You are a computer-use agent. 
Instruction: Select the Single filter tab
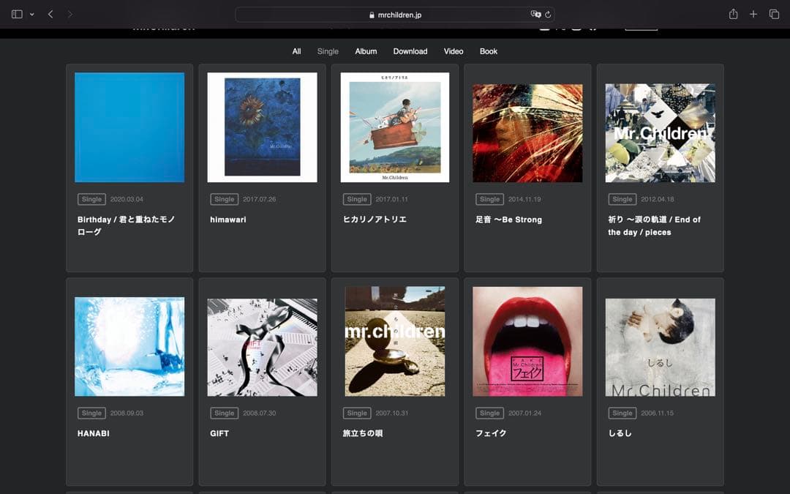328,51
